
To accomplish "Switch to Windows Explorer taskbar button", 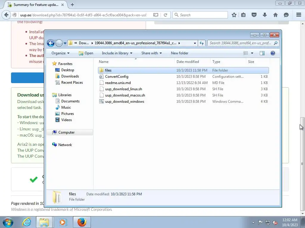I will [44, 222].
